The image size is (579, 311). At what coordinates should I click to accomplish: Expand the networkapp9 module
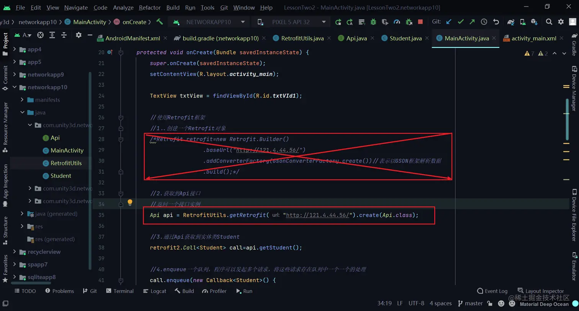[x=15, y=75]
